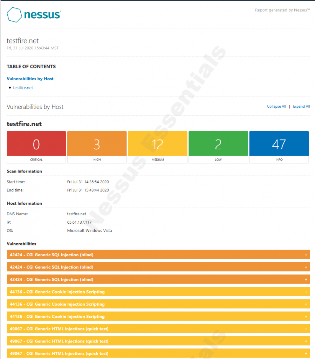Screen dimensions: 315x359
Task: Click the INFO severity tile showing 47
Action: click(x=279, y=144)
